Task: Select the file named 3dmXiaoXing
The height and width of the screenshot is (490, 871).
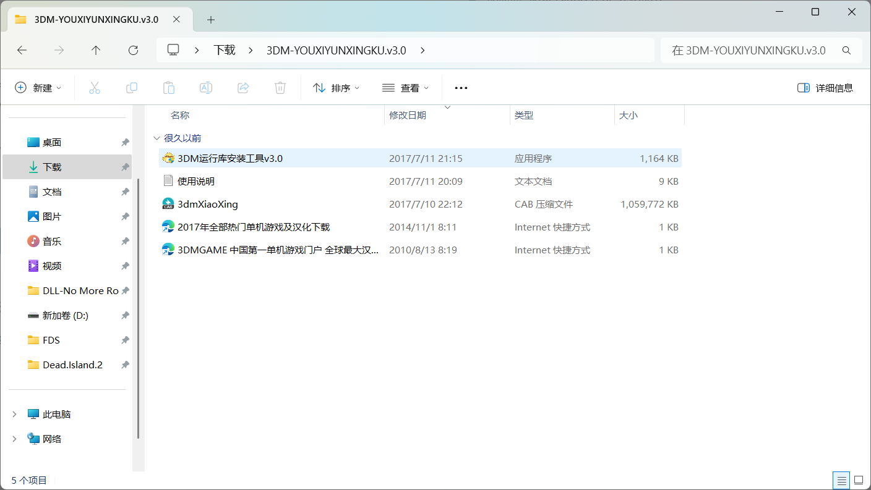Action: (208, 204)
